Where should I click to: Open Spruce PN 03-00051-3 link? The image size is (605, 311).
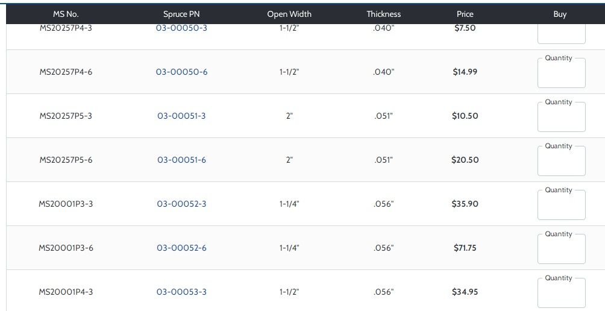[181, 116]
